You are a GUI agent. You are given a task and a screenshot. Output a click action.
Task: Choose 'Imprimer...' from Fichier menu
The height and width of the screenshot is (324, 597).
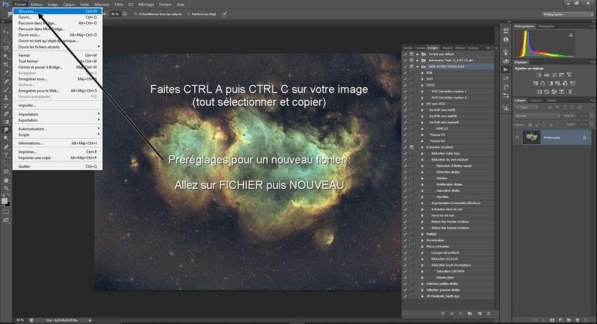57,152
